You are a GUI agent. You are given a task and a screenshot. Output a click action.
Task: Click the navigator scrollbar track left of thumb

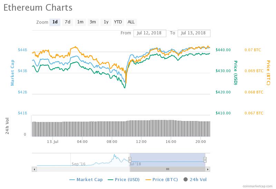83,169
